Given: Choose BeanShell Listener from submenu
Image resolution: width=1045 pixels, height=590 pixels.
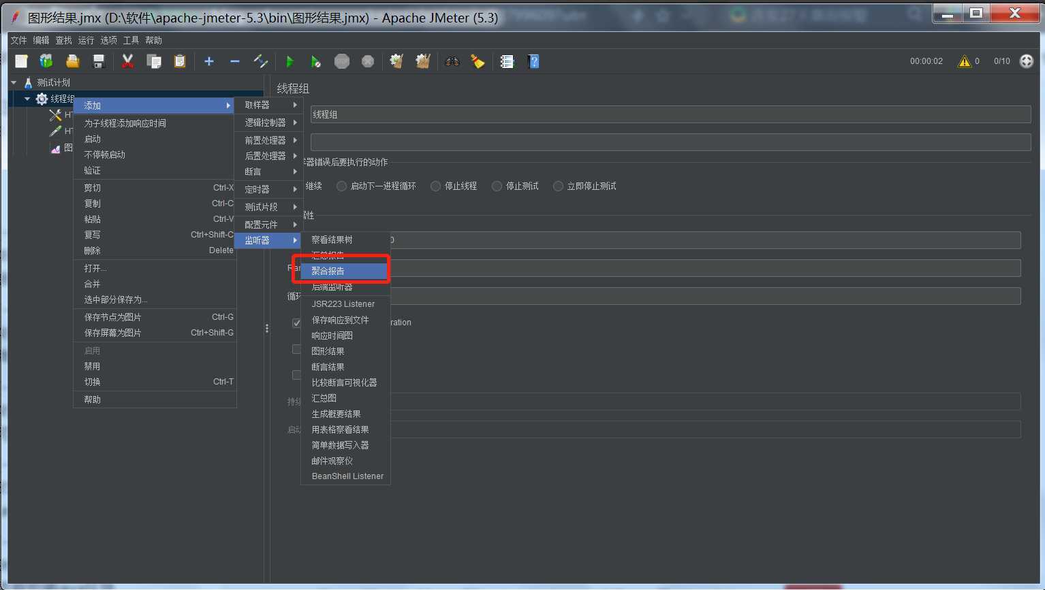Looking at the screenshot, I should pos(345,476).
